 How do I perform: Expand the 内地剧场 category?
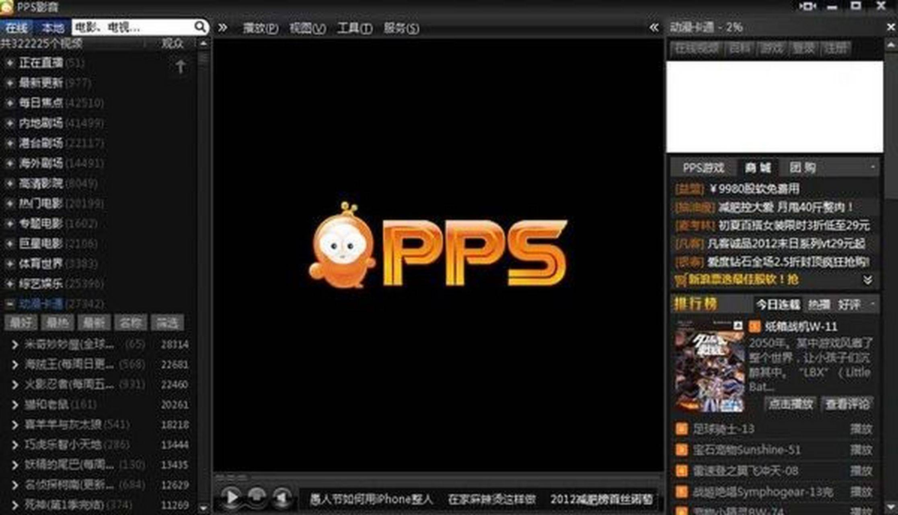(x=10, y=123)
